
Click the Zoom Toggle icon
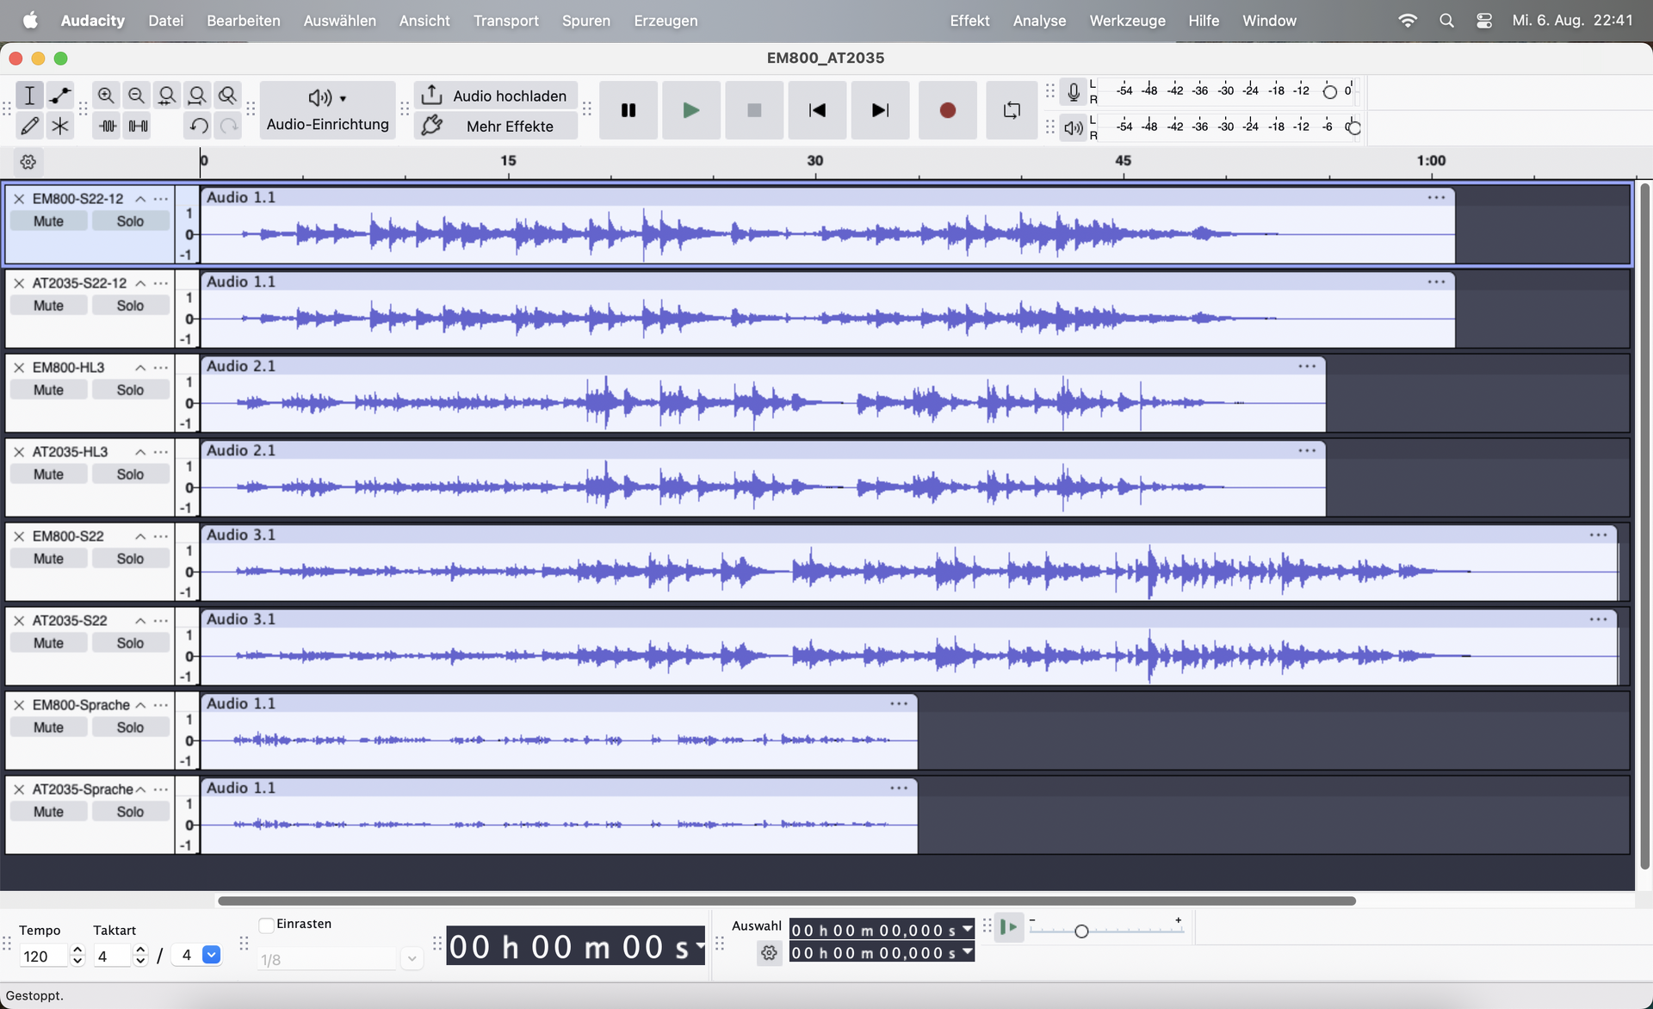(x=227, y=96)
